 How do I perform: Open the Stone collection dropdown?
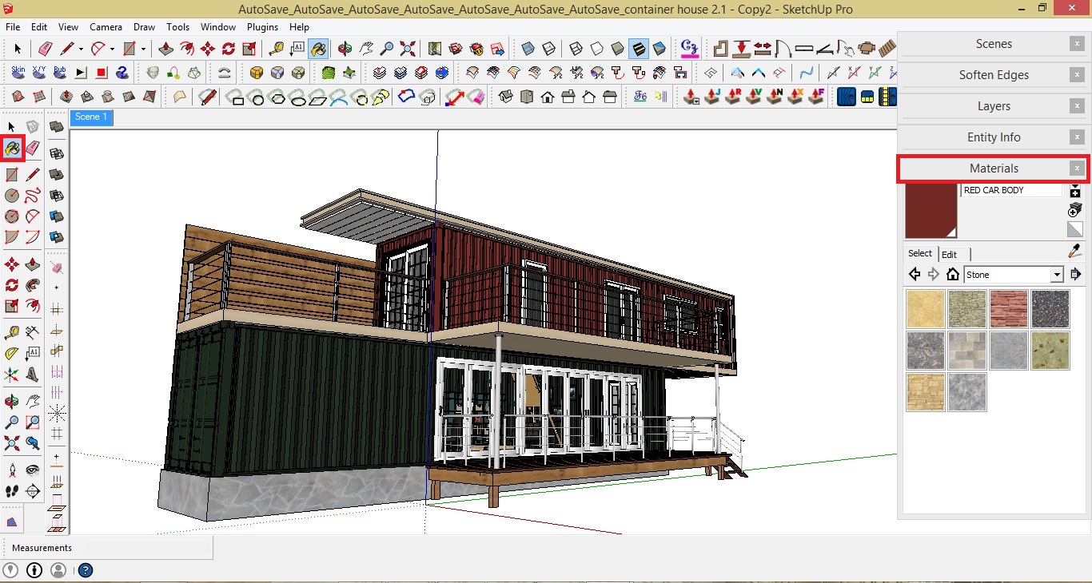coord(1057,273)
